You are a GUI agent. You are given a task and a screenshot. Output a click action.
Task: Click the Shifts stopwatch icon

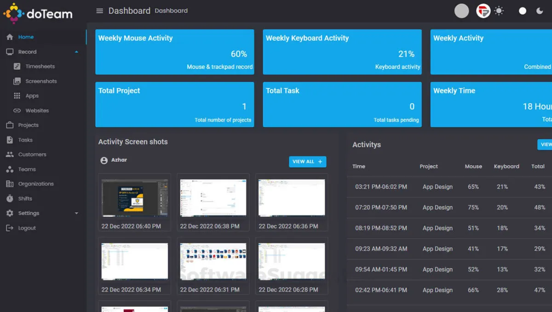coord(10,199)
